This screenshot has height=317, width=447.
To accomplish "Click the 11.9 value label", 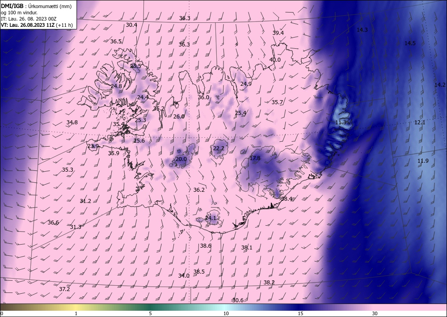I will coord(423,161).
